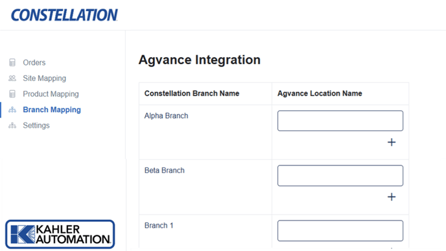Click the Constellation Branch Name column header
Image resolution: width=446 pixels, height=251 pixels.
coord(192,93)
